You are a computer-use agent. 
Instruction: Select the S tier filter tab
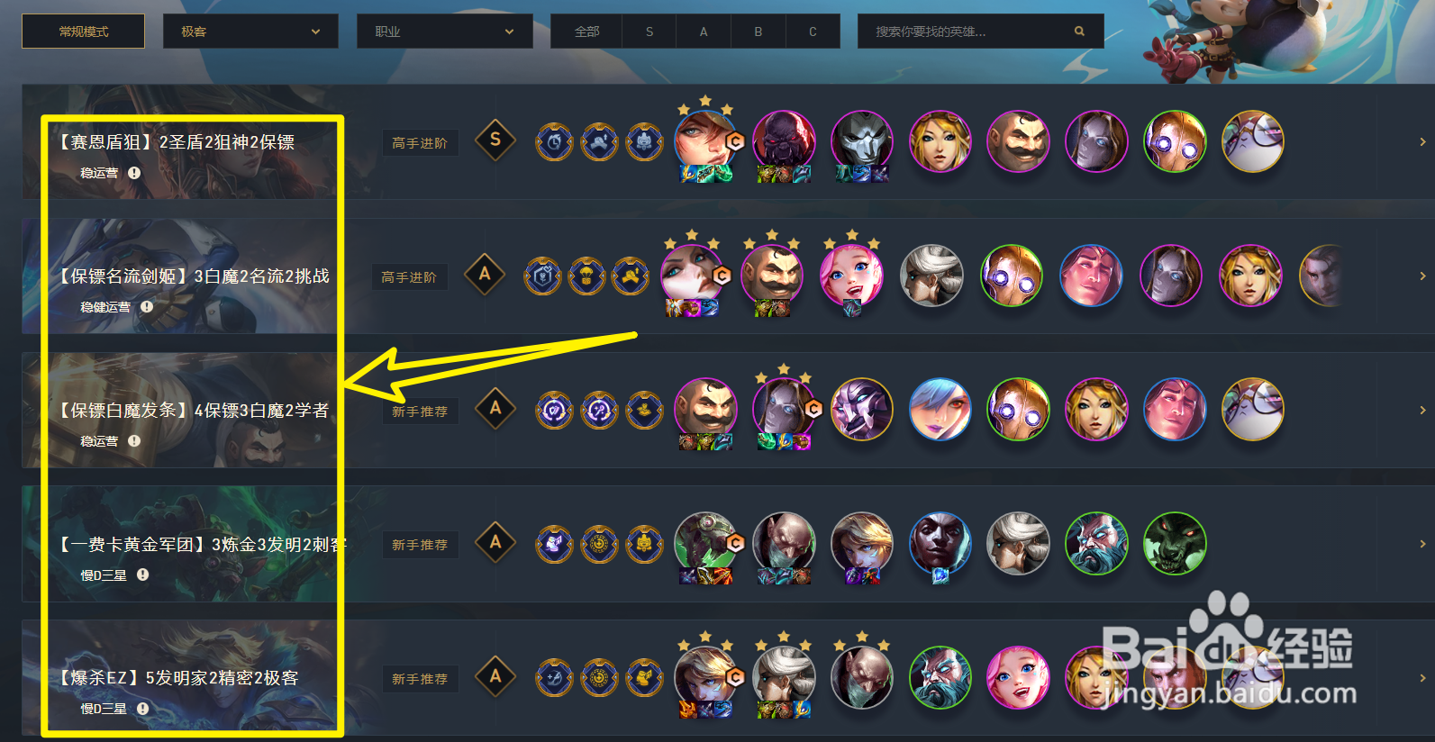(x=649, y=32)
